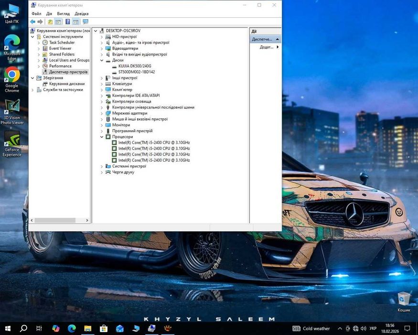Select Диспетчер пристроїв in the console tree
The height and width of the screenshot is (335, 418).
pos(68,72)
